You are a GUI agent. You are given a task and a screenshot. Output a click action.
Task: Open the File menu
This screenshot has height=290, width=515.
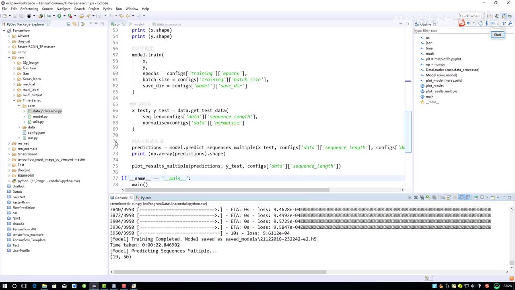(4, 8)
